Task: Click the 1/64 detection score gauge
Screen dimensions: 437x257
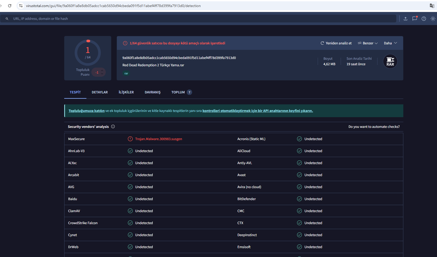Action: 88,53
